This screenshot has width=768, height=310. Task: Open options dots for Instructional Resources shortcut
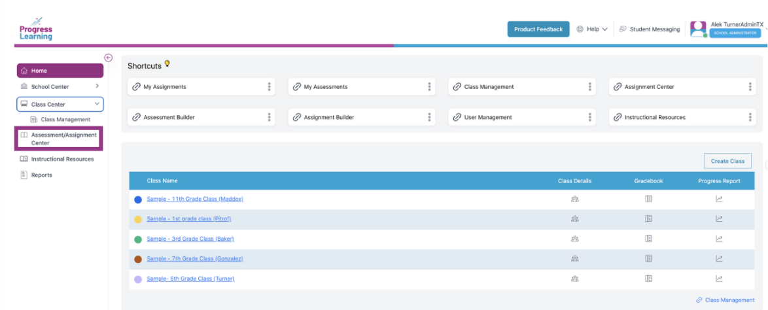750,117
